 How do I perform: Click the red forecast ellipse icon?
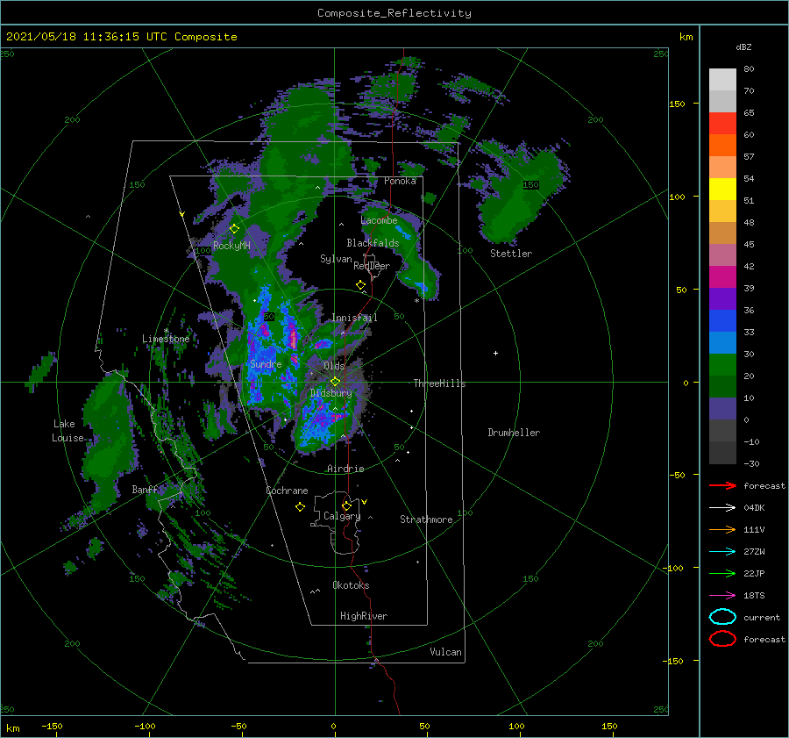722,639
